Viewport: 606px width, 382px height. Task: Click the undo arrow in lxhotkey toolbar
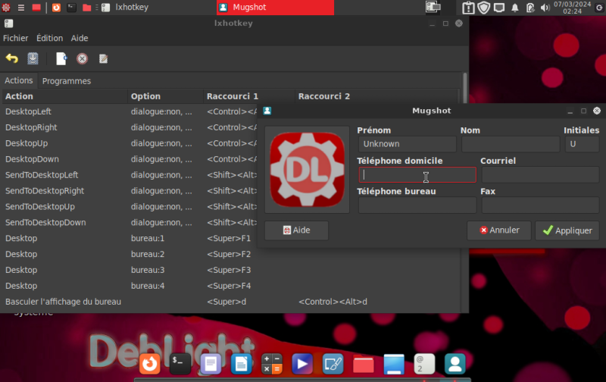coord(12,58)
